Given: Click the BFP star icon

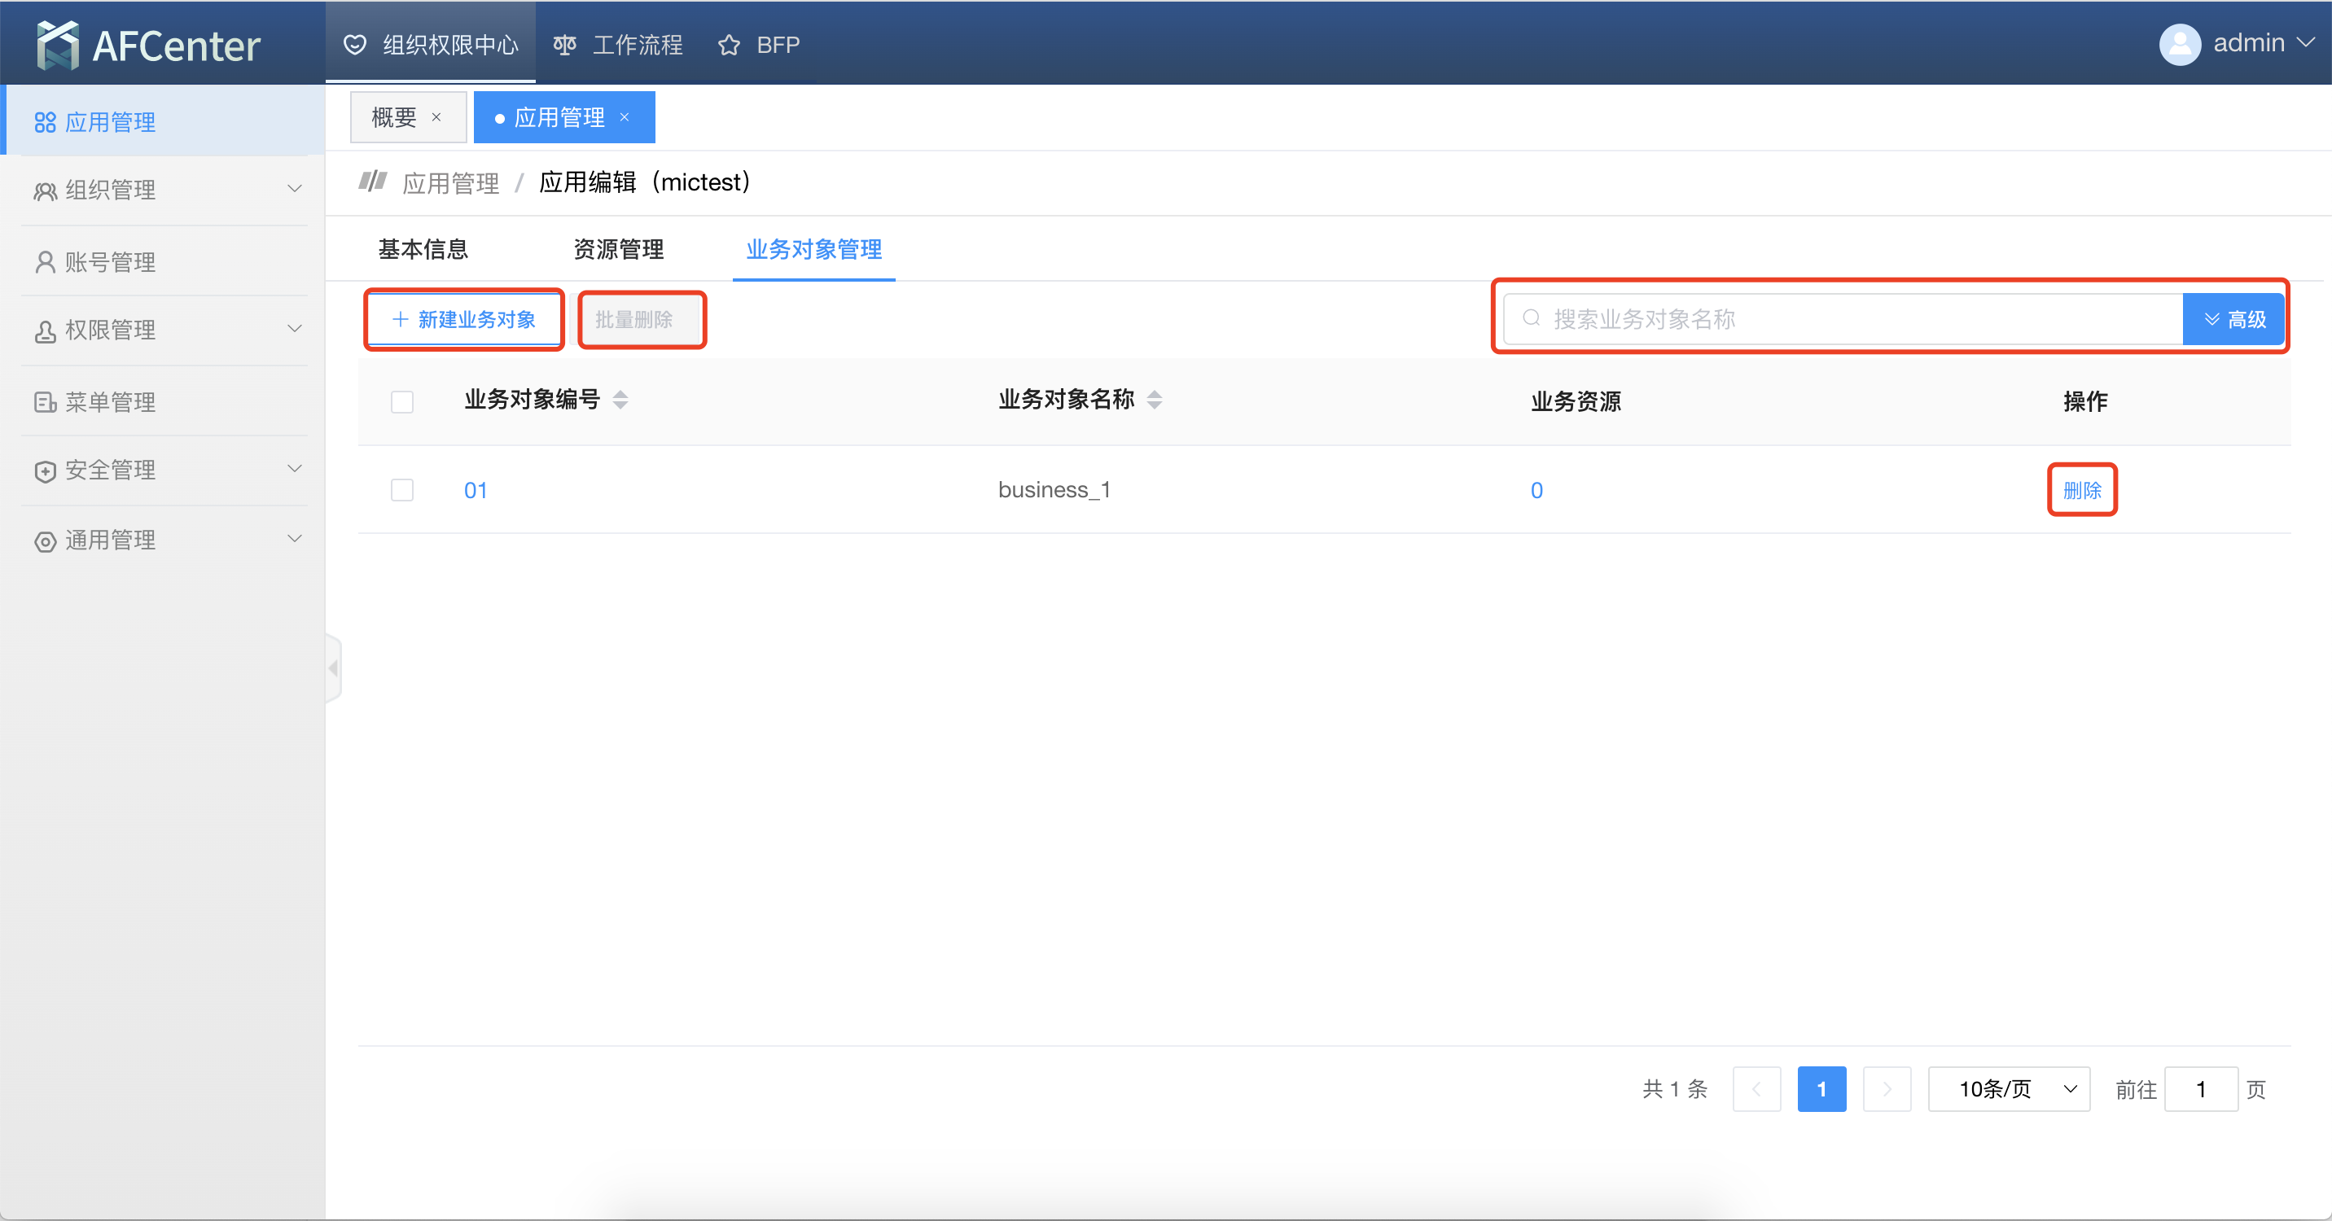Looking at the screenshot, I should [x=729, y=44].
